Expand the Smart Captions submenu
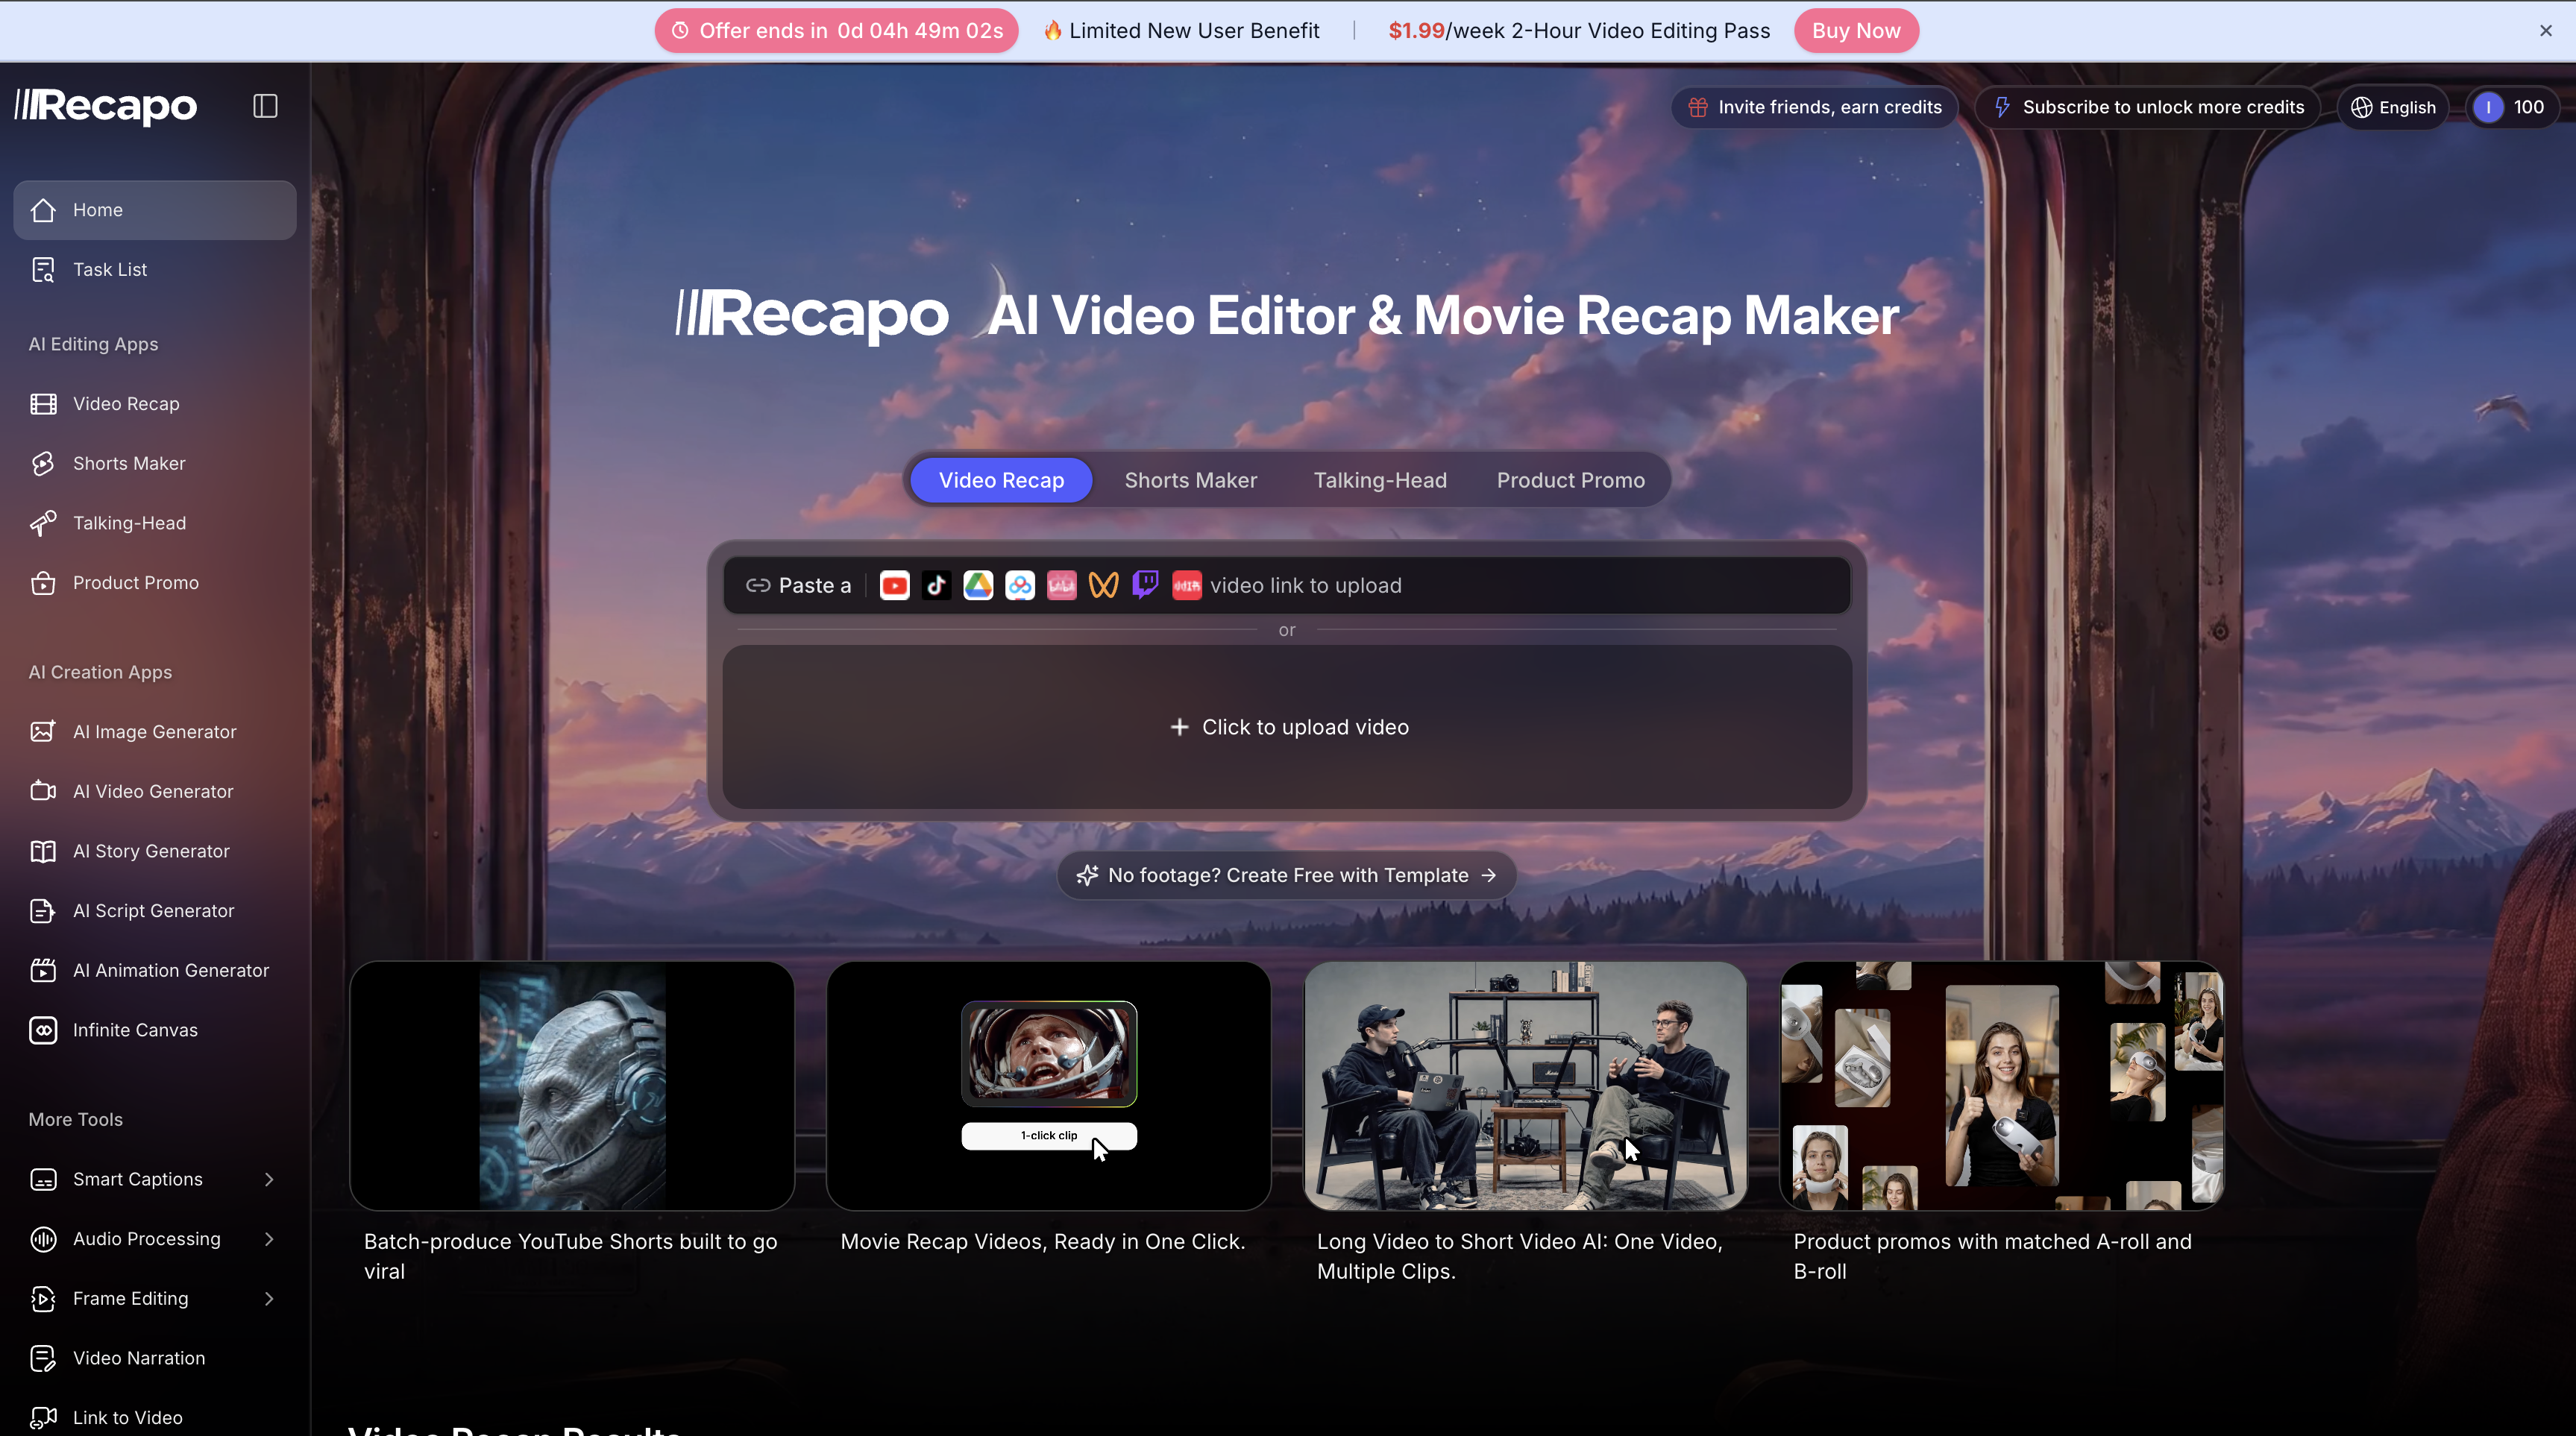Image resolution: width=2576 pixels, height=1436 pixels. click(x=268, y=1179)
